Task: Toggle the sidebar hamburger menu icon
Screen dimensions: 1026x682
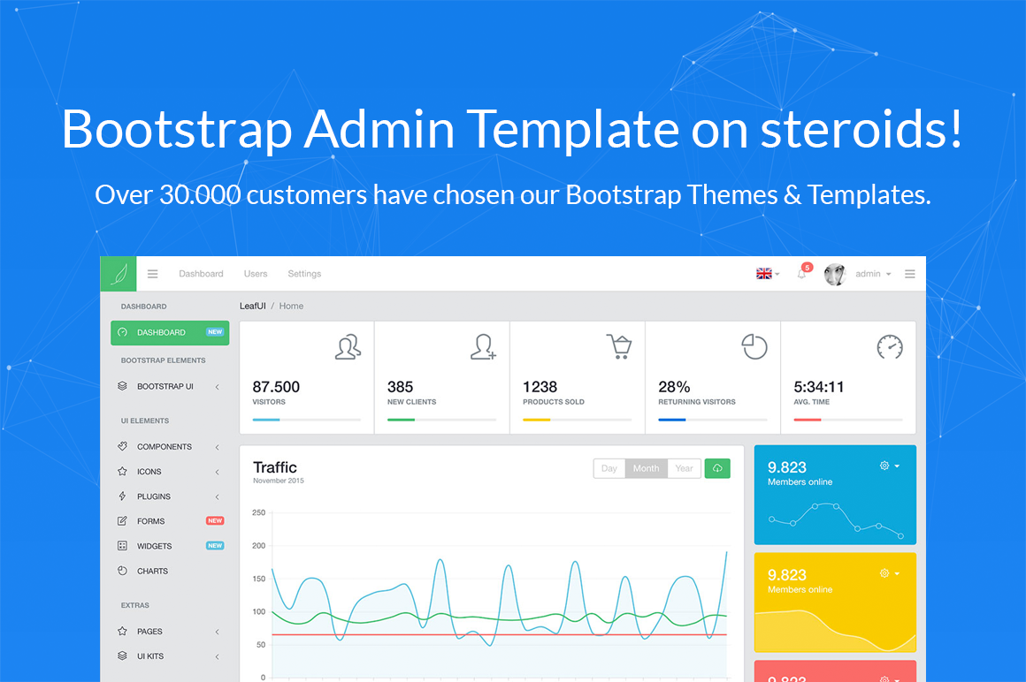Action: (152, 274)
